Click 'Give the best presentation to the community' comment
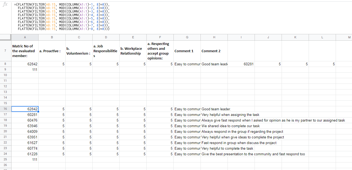Image resolution: width=352 pixels, height=170 pixels. 253,154
